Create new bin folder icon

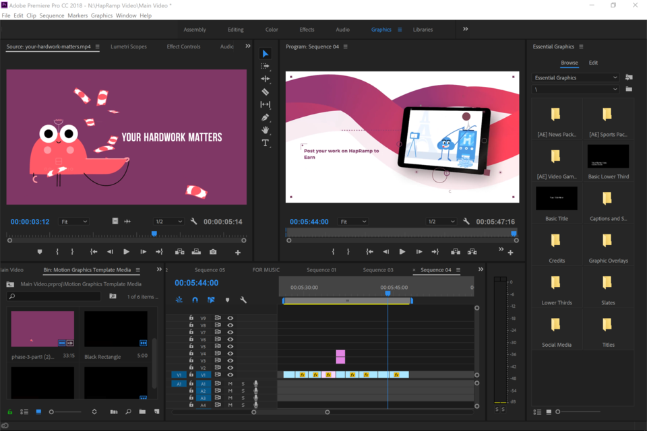click(142, 411)
